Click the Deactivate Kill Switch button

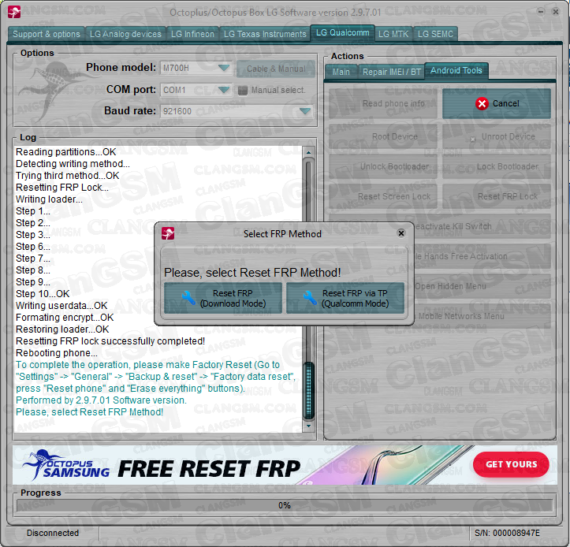(482, 226)
